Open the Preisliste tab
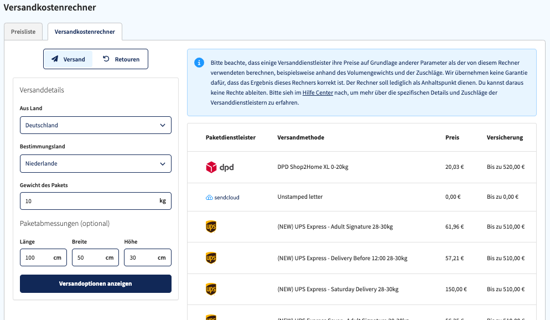The image size is (550, 320). (x=23, y=32)
